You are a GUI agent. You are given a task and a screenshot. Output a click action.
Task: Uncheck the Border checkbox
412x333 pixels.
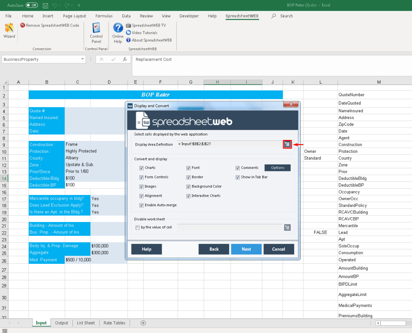(x=188, y=177)
